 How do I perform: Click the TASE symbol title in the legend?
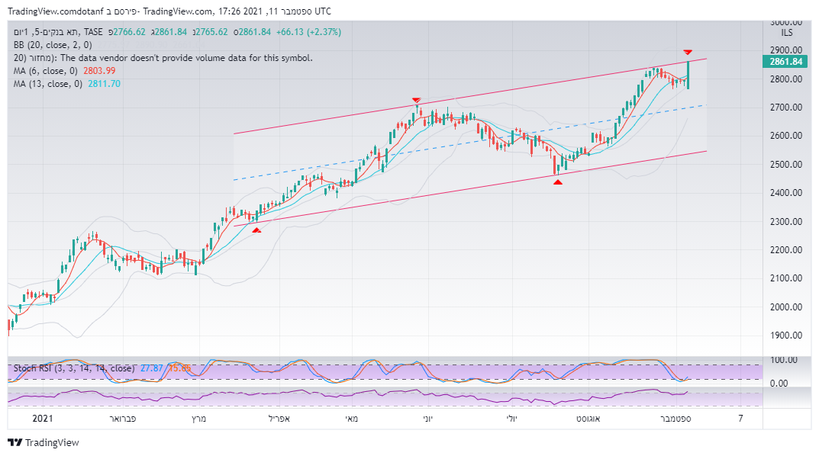(x=59, y=32)
